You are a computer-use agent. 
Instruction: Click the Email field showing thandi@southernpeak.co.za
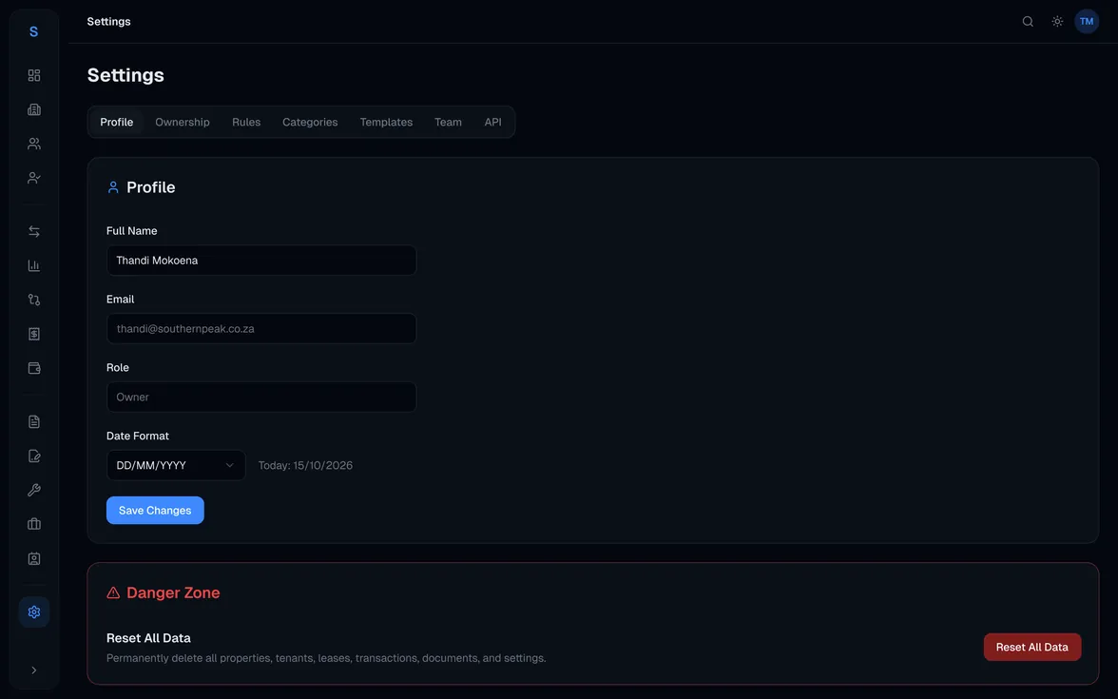(261, 329)
